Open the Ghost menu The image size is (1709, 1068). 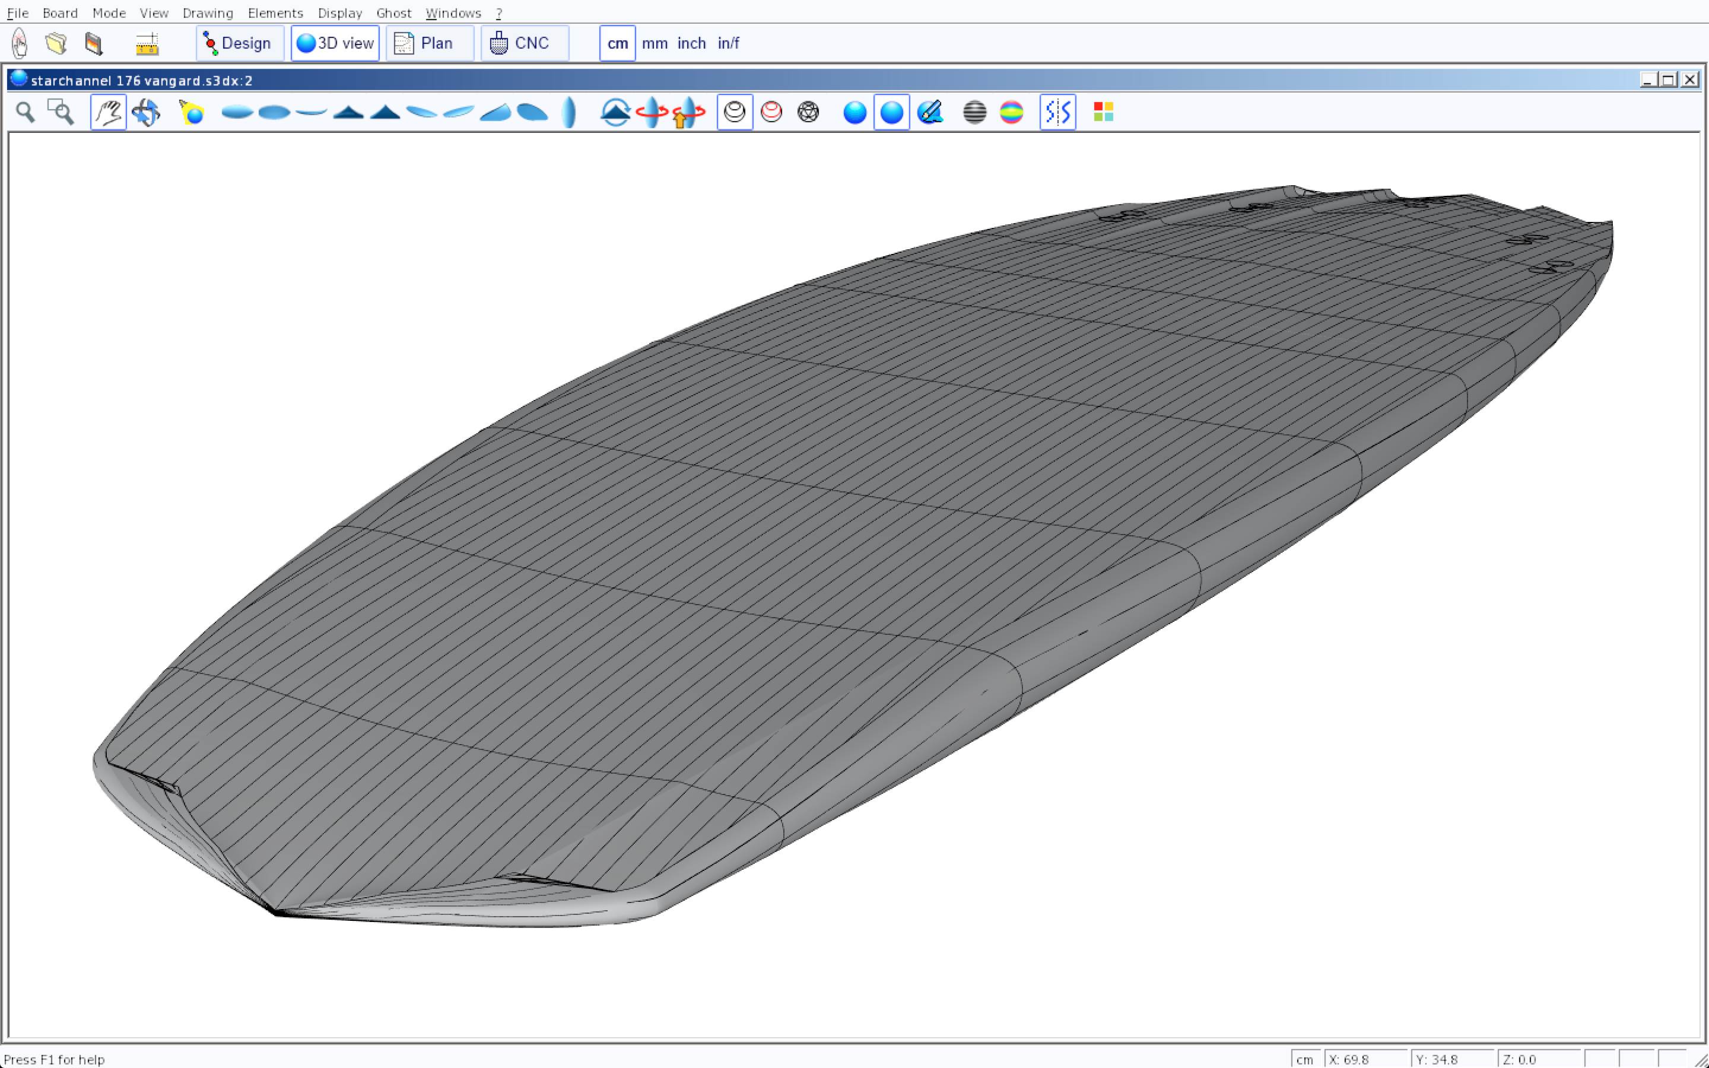click(393, 14)
